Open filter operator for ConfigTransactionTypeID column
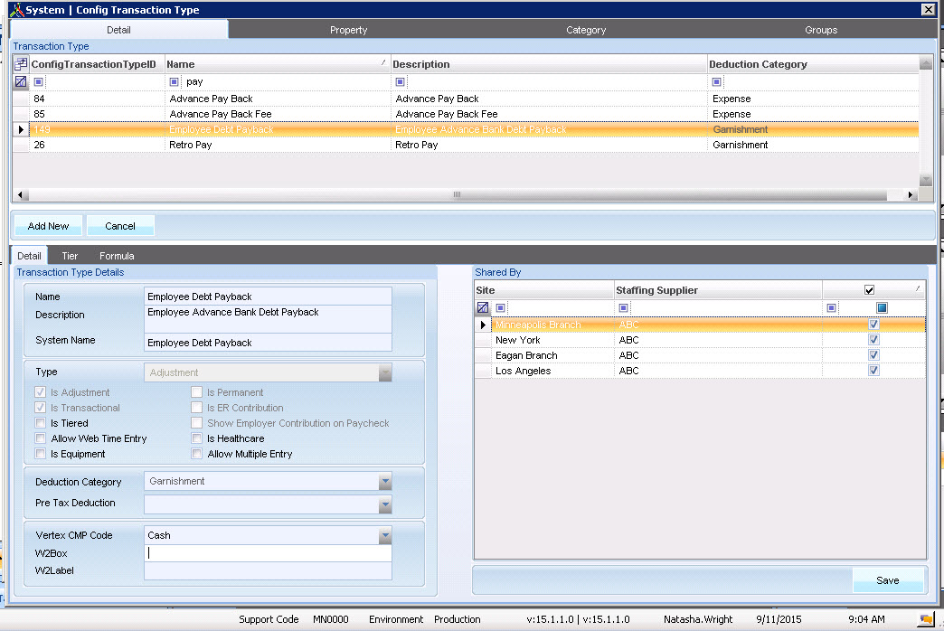This screenshot has width=944, height=631. pyautogui.click(x=39, y=81)
